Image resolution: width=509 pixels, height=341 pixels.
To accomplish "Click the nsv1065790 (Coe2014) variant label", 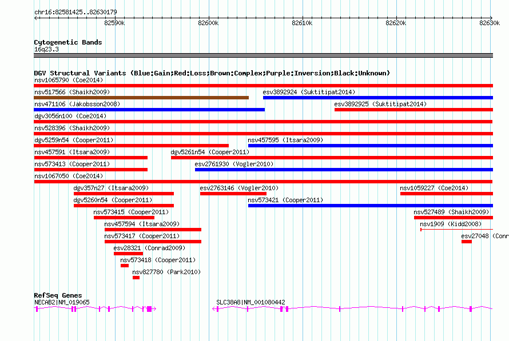I will click(x=69, y=80).
